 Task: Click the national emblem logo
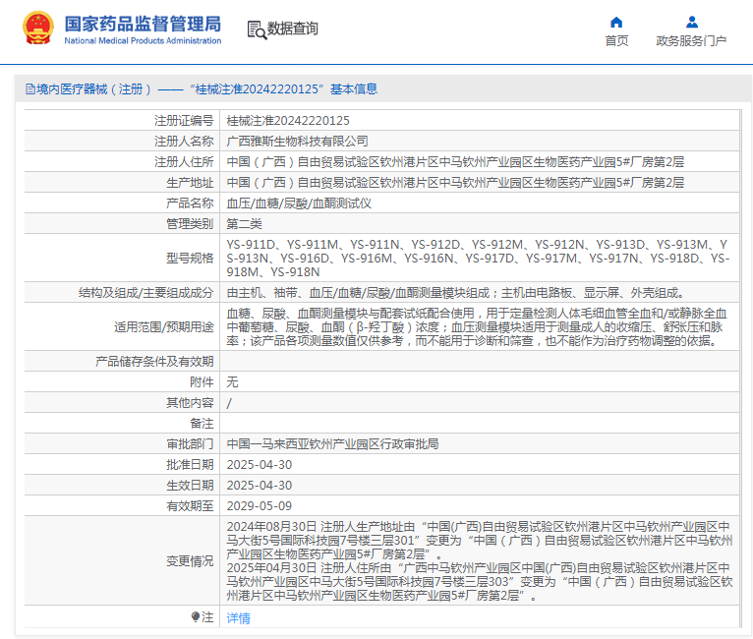tap(38, 28)
